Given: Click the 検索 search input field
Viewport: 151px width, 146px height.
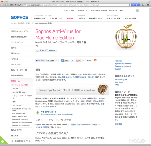Looking at the screenshot, I should pyautogui.click(x=127, y=11).
